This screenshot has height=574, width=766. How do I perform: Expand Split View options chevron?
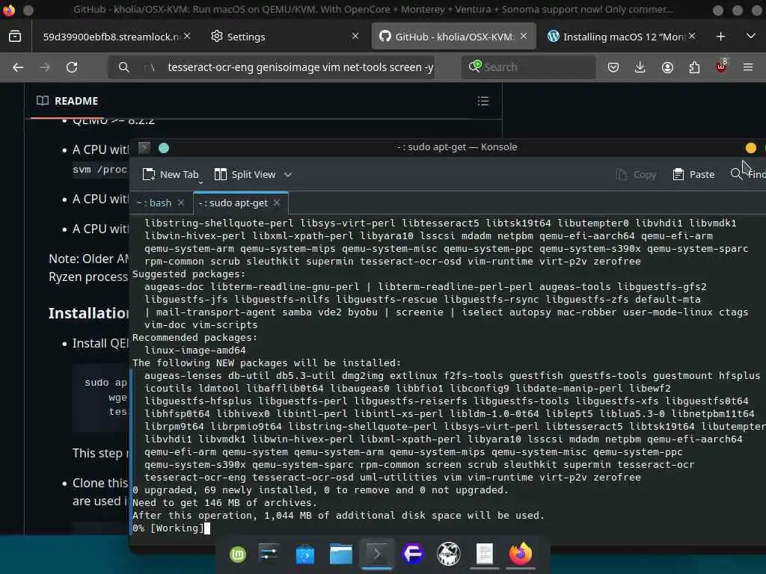(288, 174)
